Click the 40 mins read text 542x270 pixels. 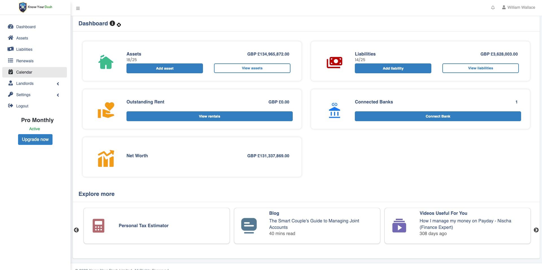tap(282, 234)
